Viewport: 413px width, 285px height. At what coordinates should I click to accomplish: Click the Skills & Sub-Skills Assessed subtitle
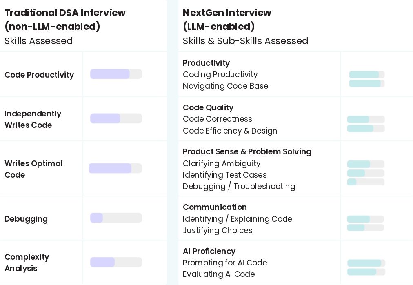245,41
